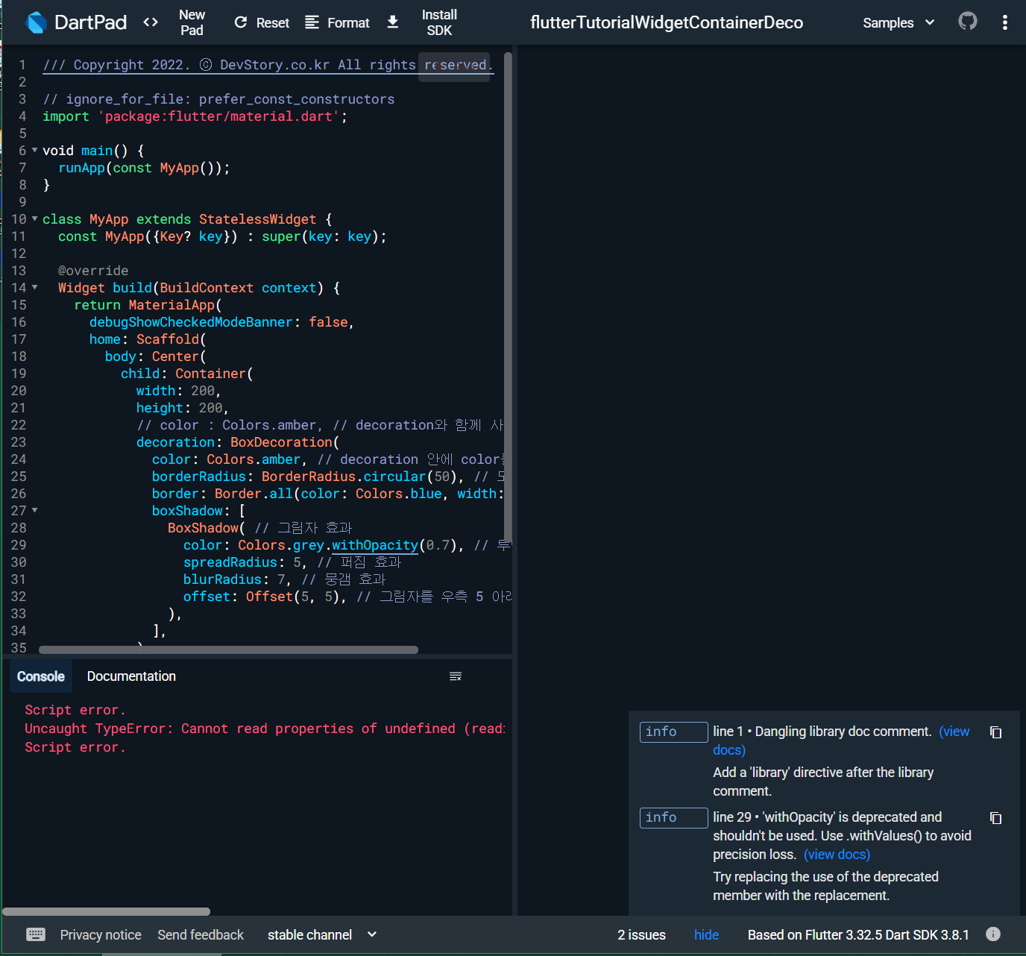Click the info badge for line 1 issue
Image resolution: width=1026 pixels, height=956 pixels.
pos(673,732)
